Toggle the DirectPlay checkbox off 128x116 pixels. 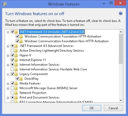coord(17,79)
